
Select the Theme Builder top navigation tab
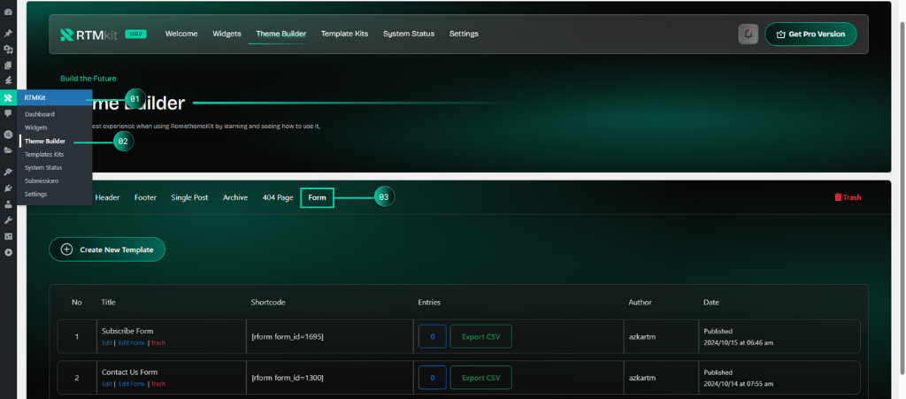tap(280, 35)
